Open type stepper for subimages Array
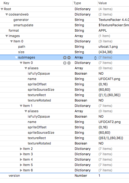Viewport: 129px width, 183px height. coord(95,58)
